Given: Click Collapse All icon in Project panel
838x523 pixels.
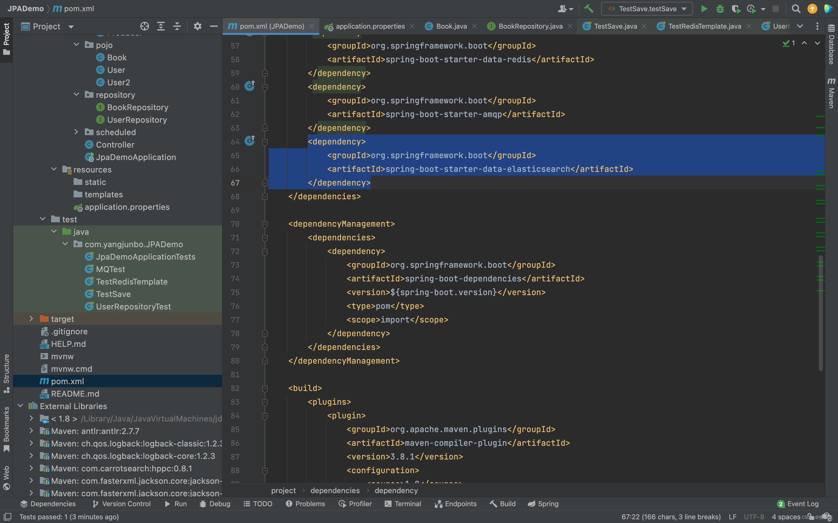Looking at the screenshot, I should (177, 26).
